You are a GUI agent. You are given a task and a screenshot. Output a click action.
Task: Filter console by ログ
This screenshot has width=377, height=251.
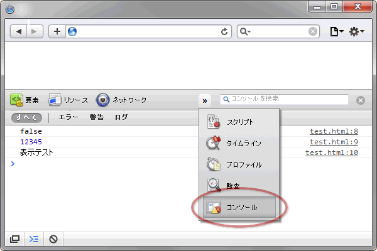pos(121,117)
